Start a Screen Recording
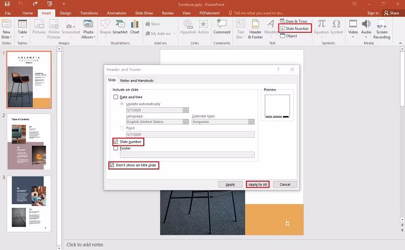 pyautogui.click(x=382, y=29)
